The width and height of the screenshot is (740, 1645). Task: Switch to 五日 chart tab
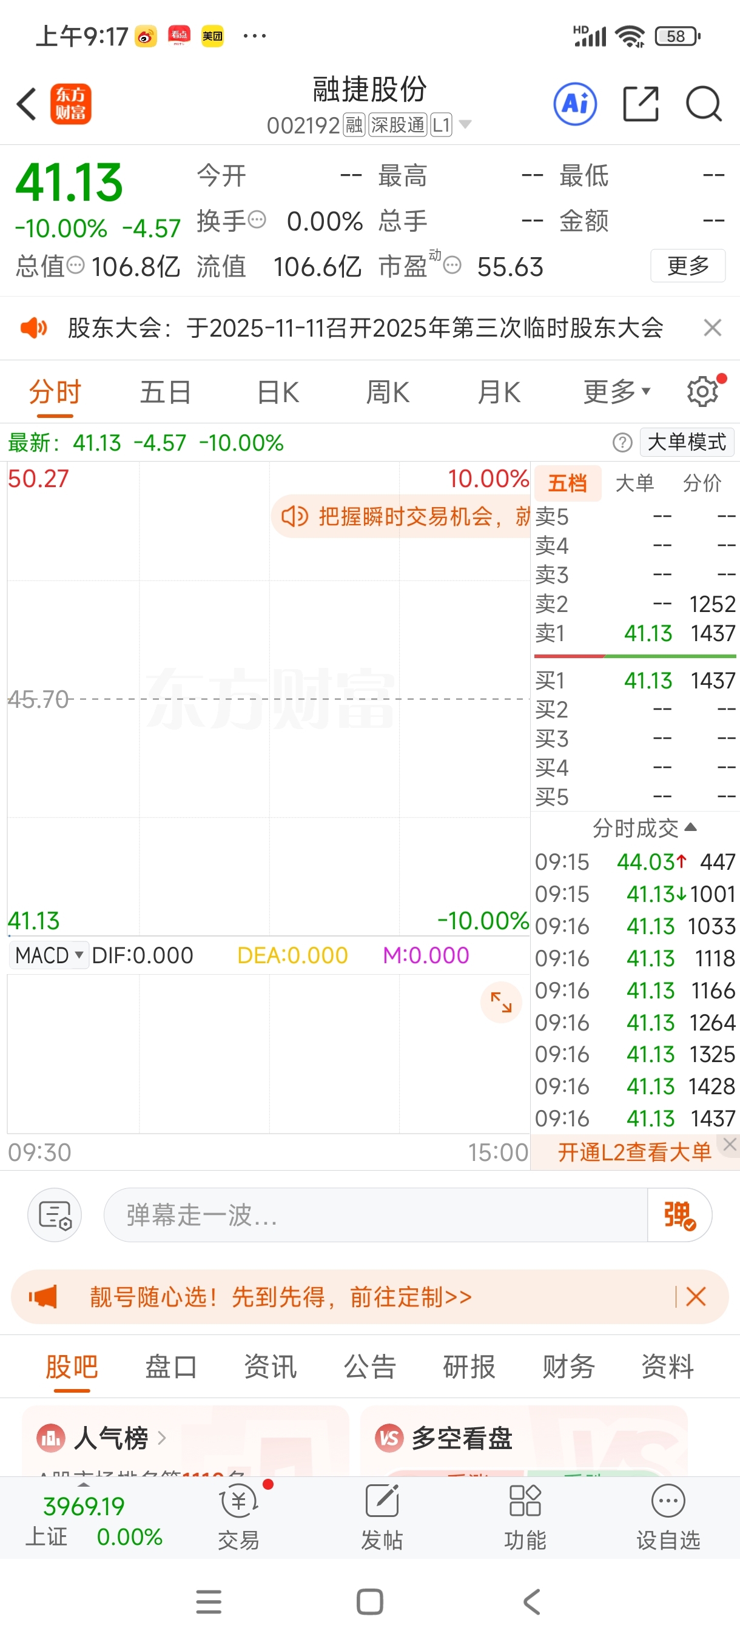166,391
